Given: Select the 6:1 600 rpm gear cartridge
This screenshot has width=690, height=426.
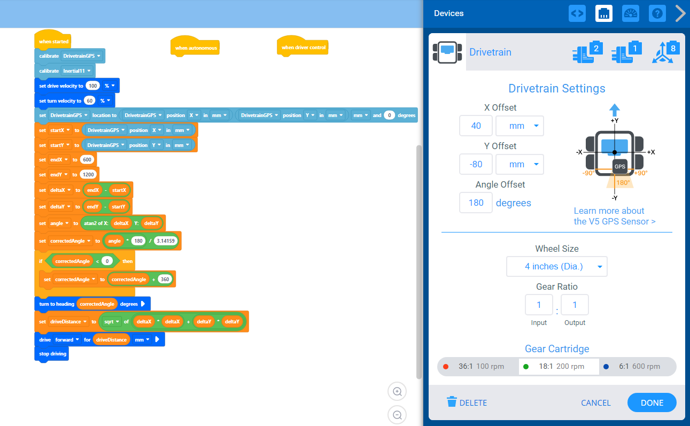Looking at the screenshot, I should (638, 367).
